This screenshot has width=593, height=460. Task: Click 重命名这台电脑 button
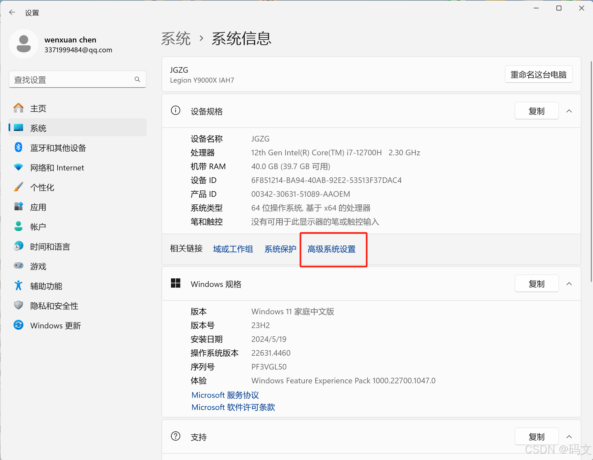click(538, 74)
